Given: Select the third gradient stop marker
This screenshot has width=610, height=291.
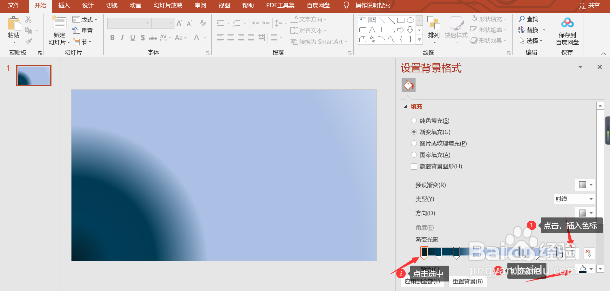Looking at the screenshot, I should [x=457, y=253].
